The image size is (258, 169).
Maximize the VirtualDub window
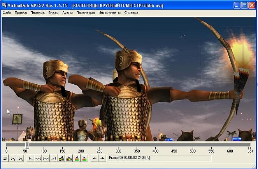click(244, 5)
